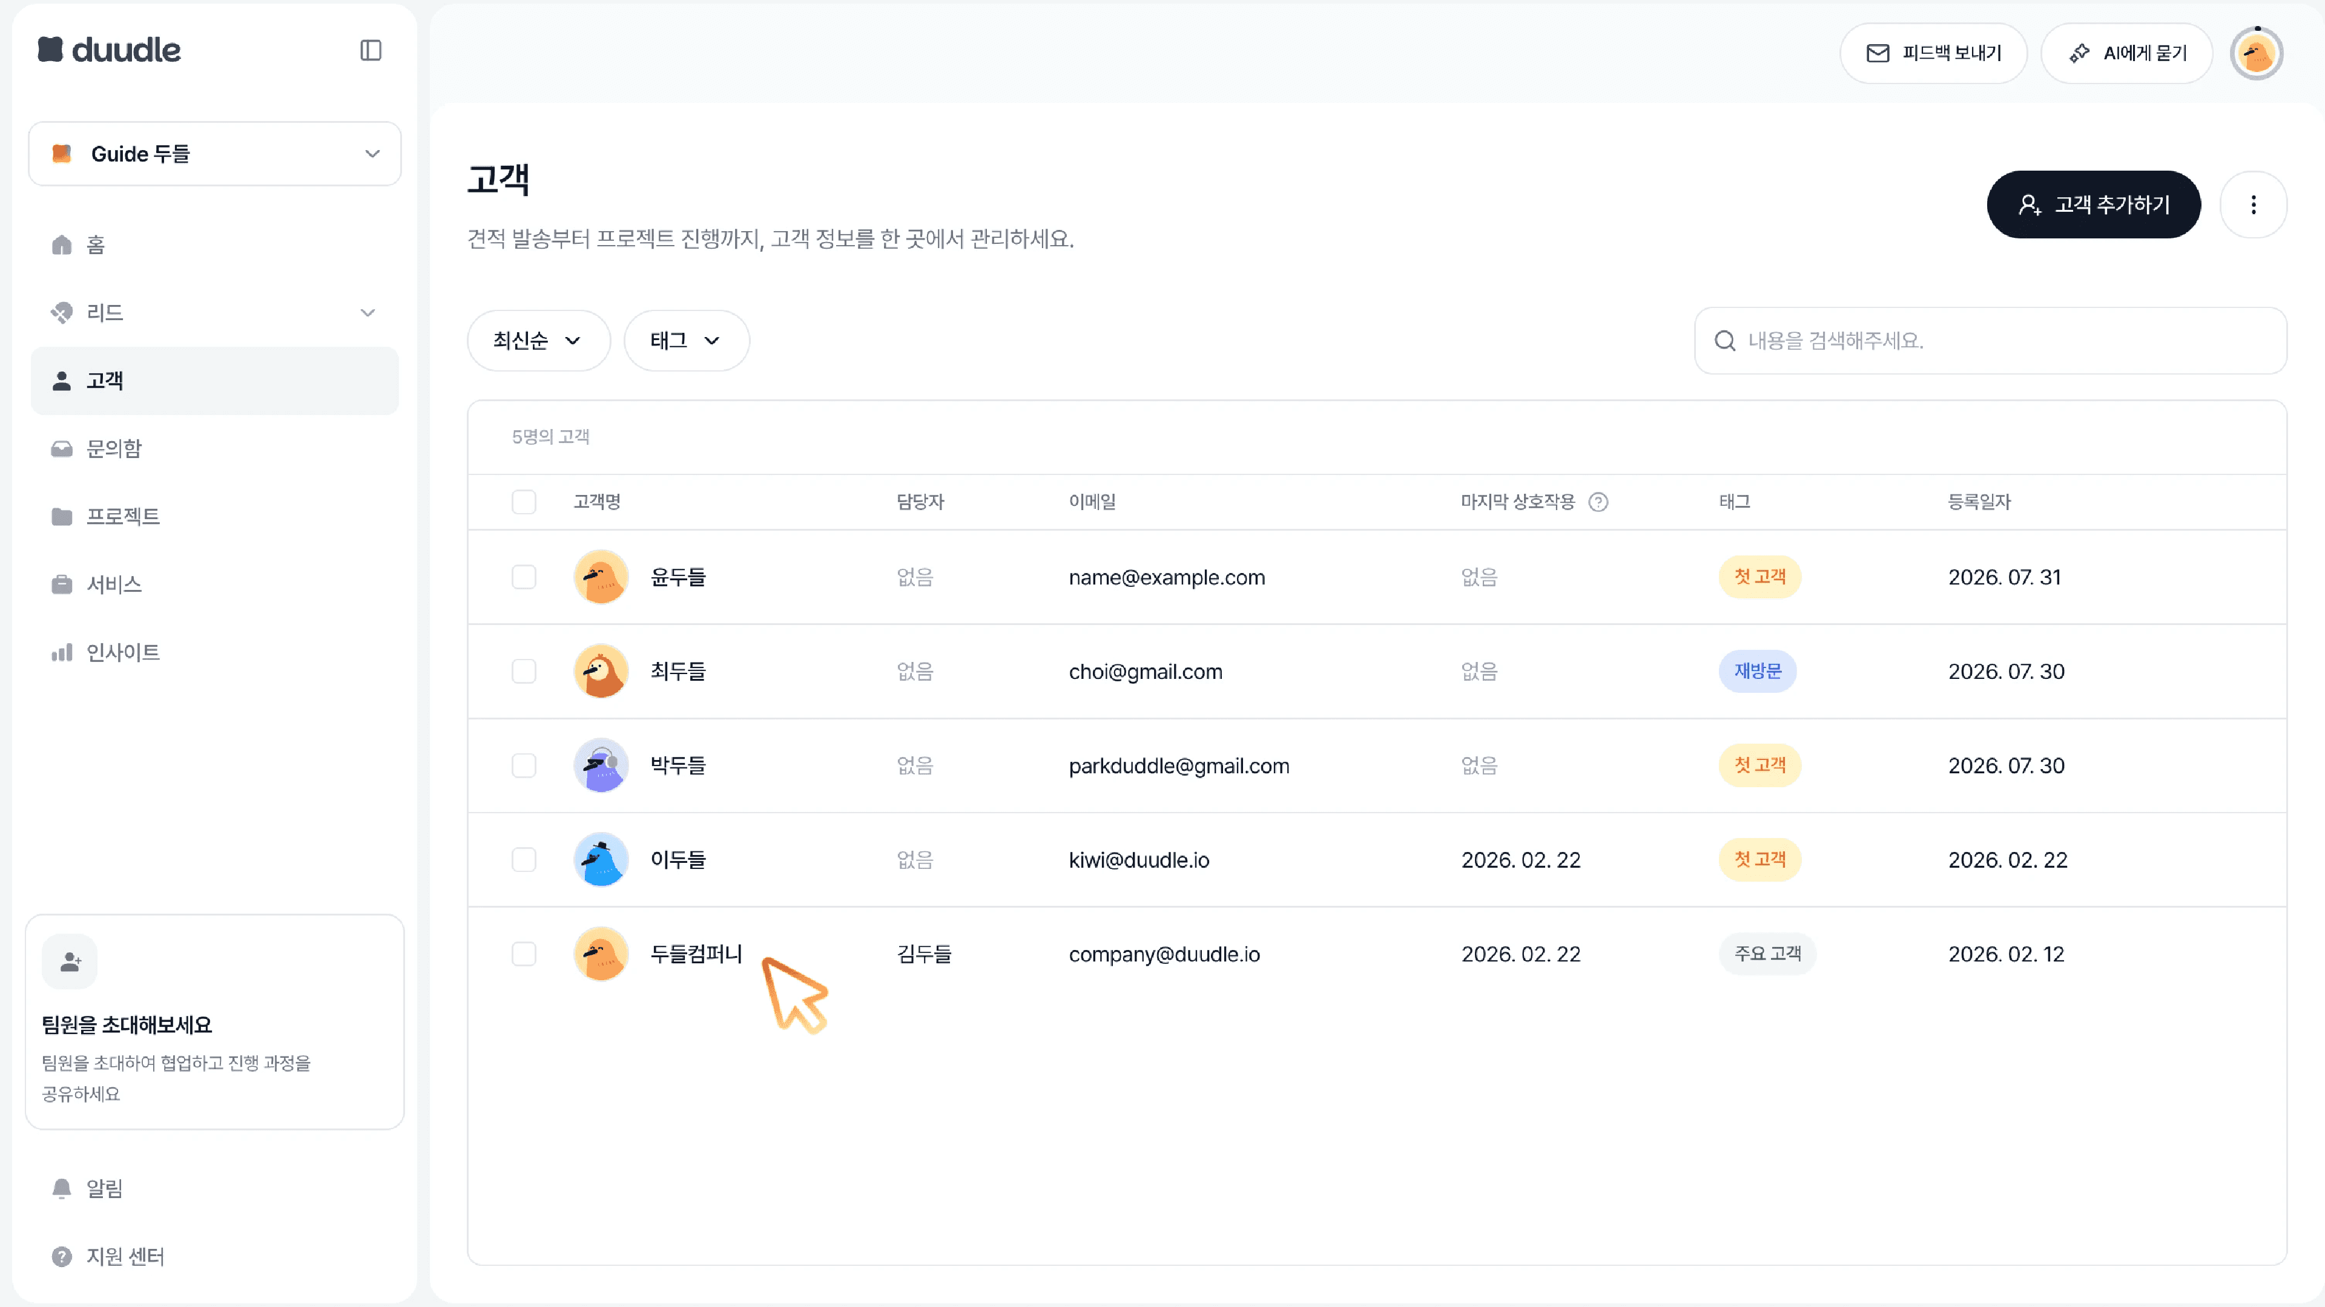Image resolution: width=2325 pixels, height=1307 pixels.
Task: Check the 최두들 row checkbox
Action: coord(524,671)
